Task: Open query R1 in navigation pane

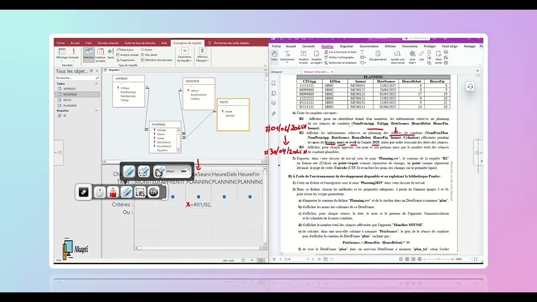Action: coord(65,115)
